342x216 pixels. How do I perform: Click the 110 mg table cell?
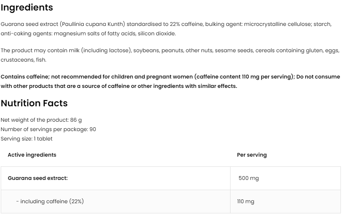click(246, 202)
